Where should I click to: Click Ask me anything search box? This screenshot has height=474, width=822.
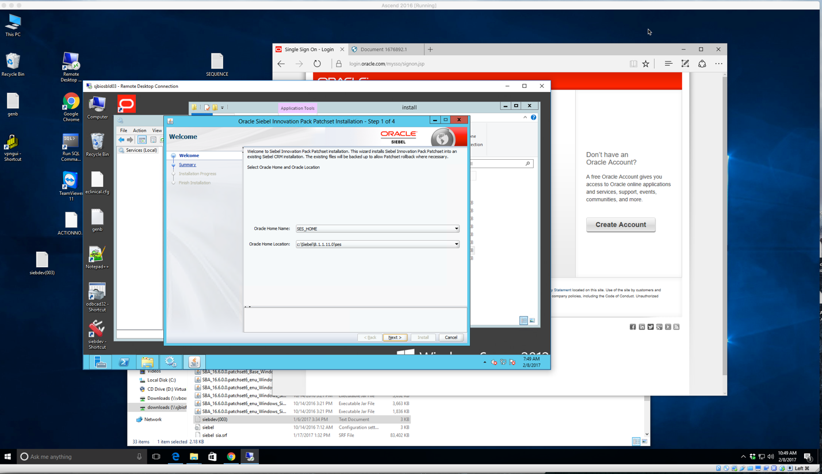(x=81, y=457)
